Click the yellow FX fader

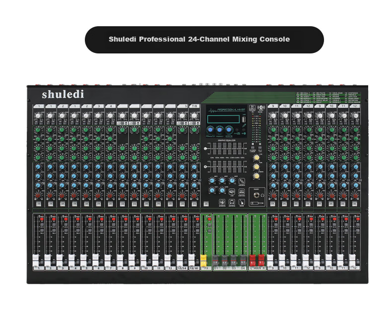tap(203, 260)
